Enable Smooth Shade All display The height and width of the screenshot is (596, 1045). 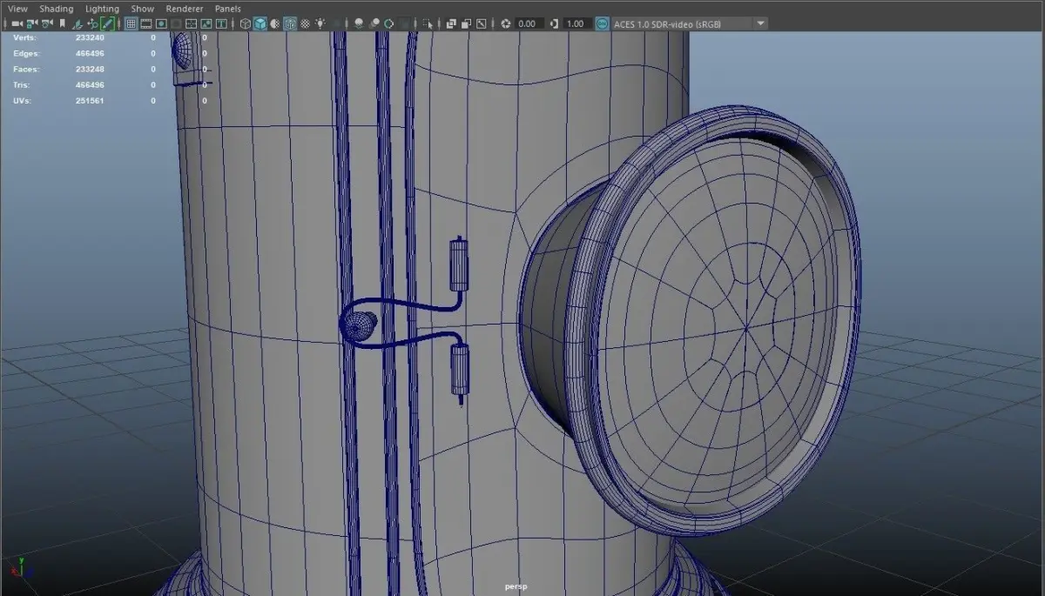pyautogui.click(x=260, y=23)
